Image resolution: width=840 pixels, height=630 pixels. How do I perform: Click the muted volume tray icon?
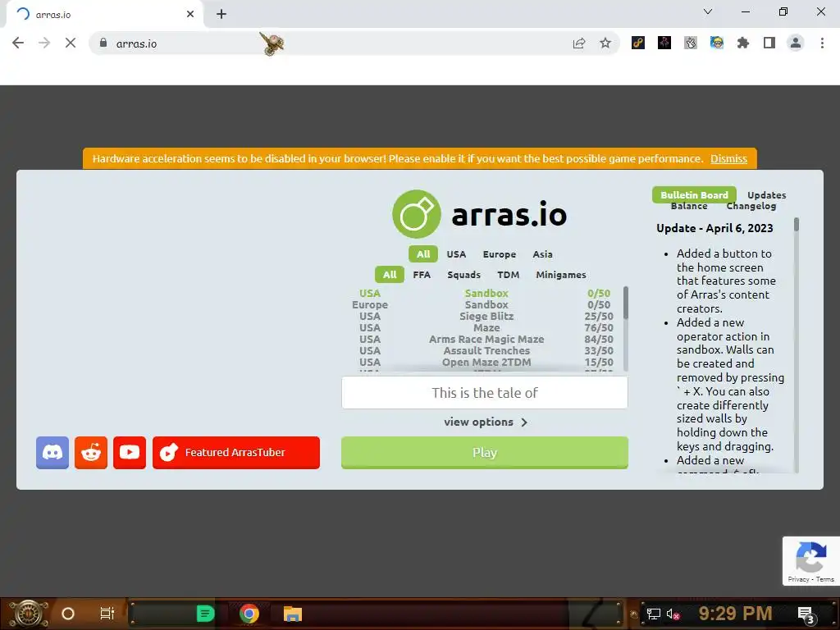click(673, 614)
